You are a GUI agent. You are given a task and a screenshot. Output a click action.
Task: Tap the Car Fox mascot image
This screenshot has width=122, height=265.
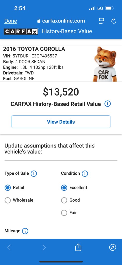coord(105,64)
